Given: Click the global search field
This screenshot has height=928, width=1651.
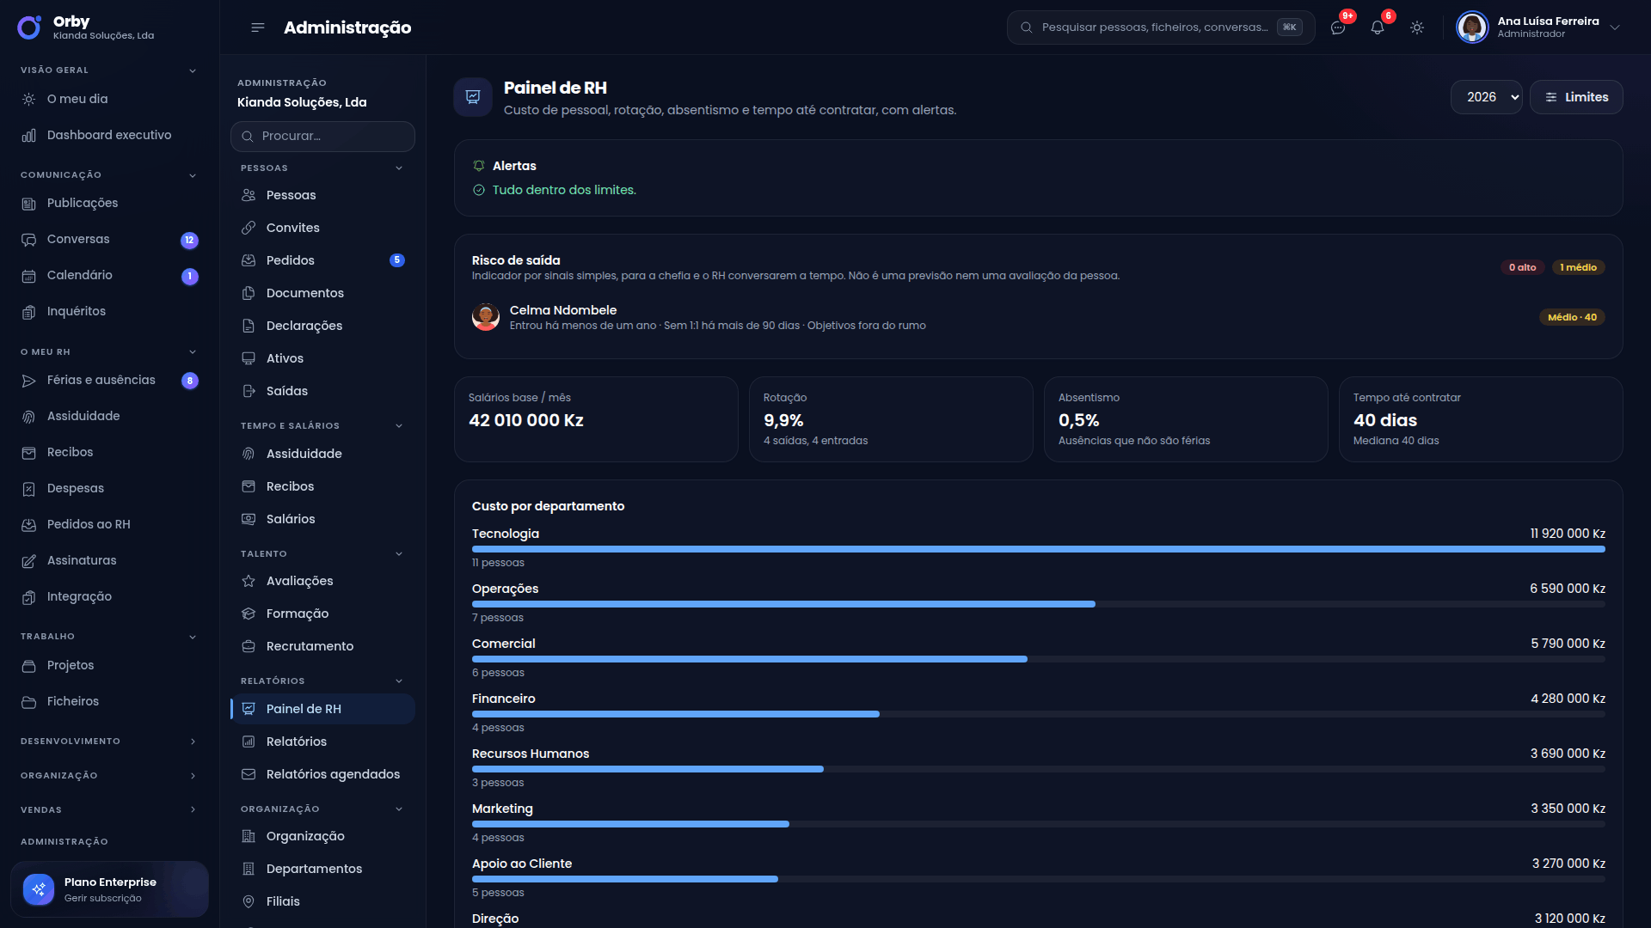Looking at the screenshot, I should [1161, 27].
